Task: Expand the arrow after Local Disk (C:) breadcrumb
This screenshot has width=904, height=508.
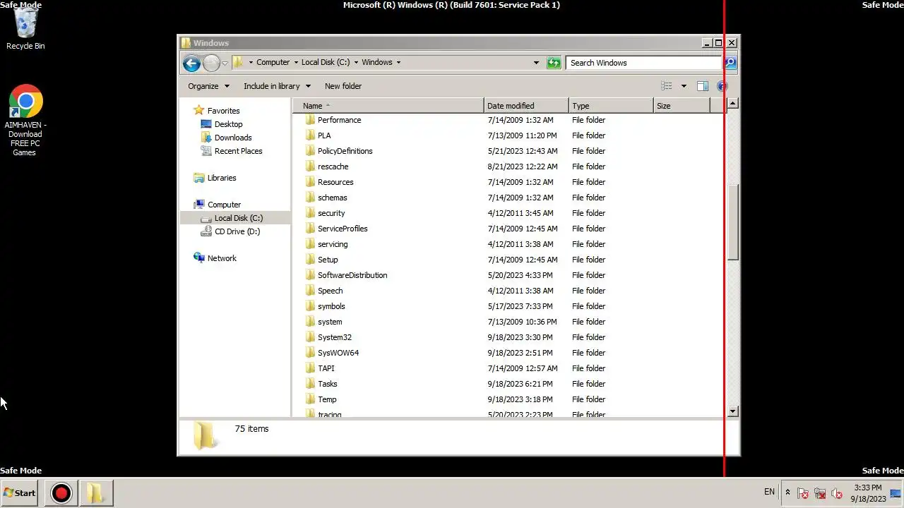Action: [x=356, y=62]
